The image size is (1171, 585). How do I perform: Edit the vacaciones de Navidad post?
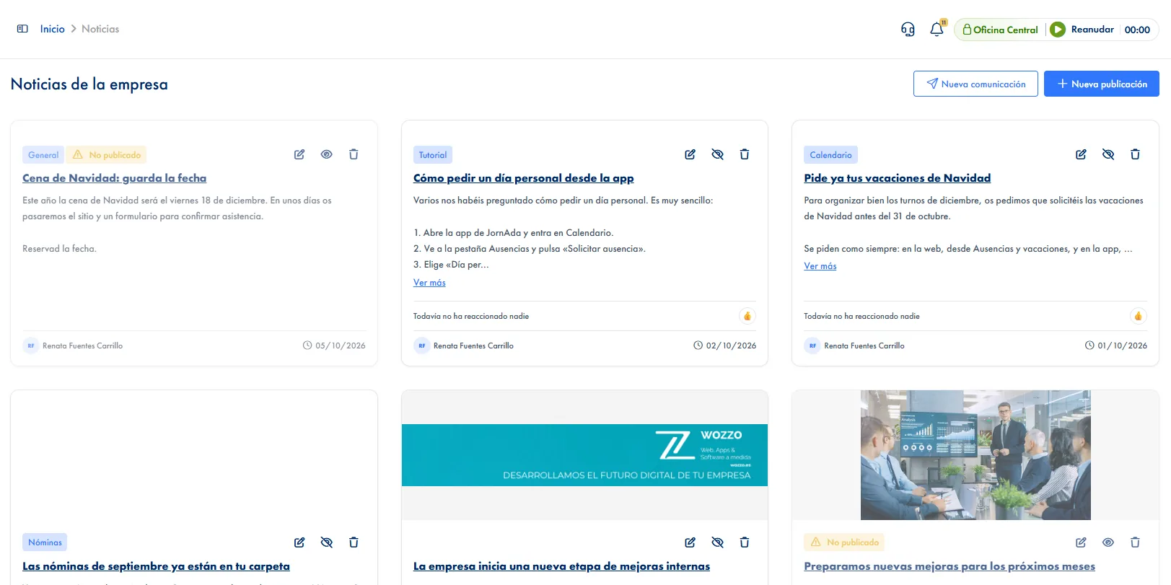tap(1081, 154)
